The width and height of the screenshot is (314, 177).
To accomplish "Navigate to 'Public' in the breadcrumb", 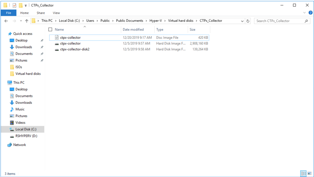I will tap(105, 21).
